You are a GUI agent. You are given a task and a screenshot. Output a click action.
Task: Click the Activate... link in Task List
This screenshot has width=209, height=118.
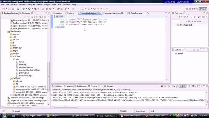198,21
